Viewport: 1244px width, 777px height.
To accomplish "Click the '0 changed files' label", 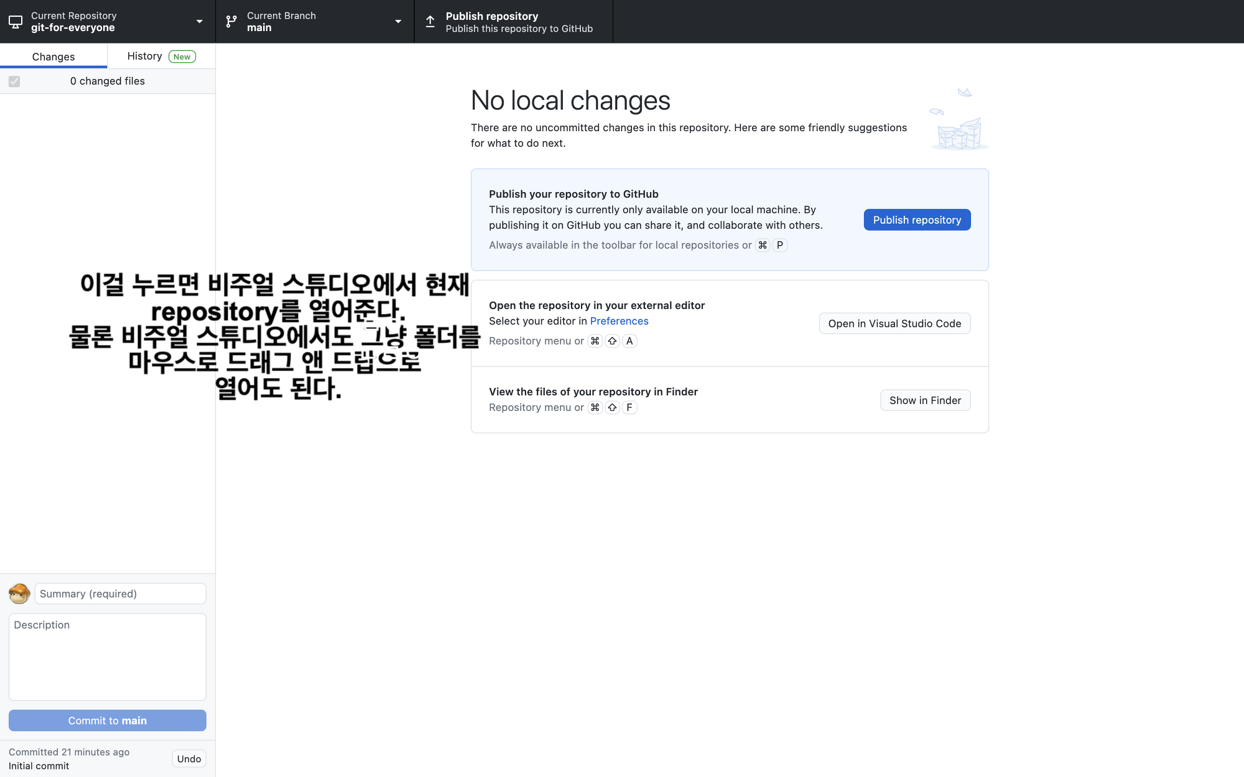I will (x=108, y=81).
